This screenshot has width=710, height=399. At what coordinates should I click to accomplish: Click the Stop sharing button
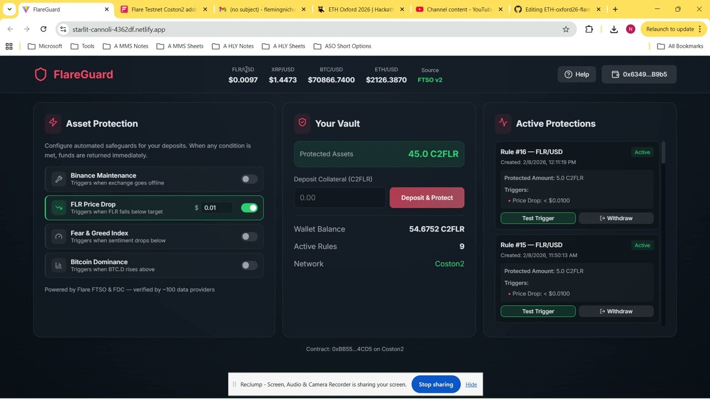click(436, 385)
